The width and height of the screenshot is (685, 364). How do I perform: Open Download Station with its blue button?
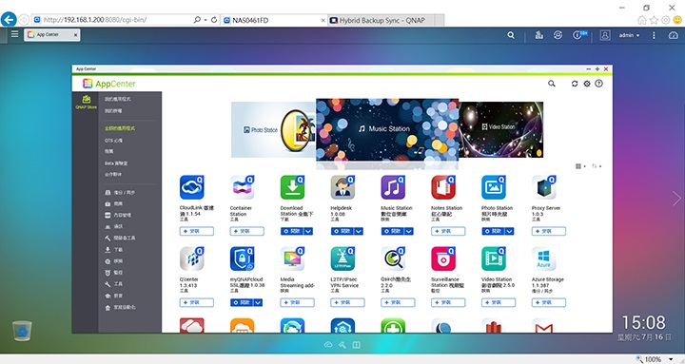pos(292,231)
